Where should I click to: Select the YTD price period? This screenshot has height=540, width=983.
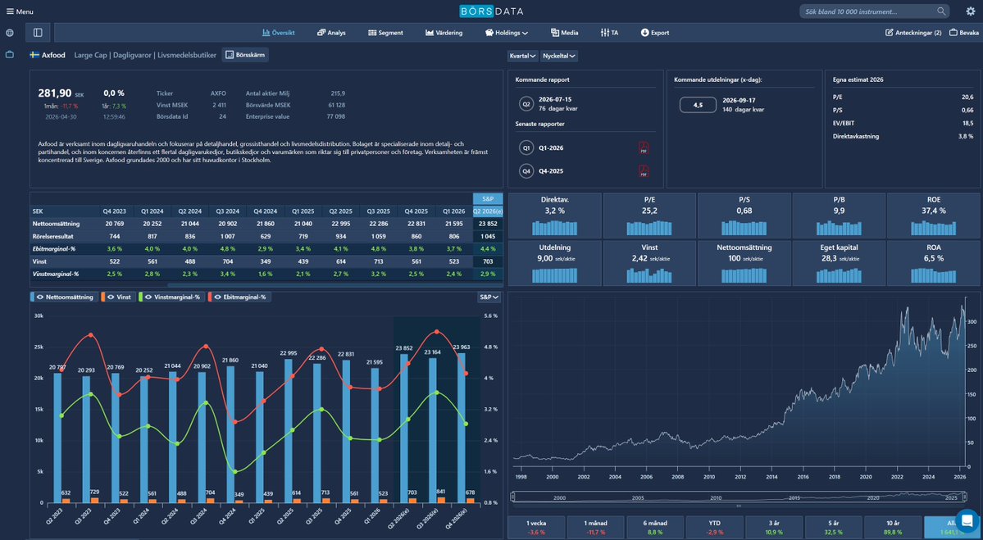[714, 528]
